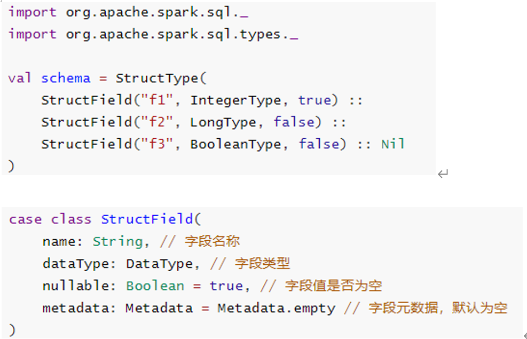Click the name parameter of the case class
Screen dimensions: 527x339
coord(59,241)
